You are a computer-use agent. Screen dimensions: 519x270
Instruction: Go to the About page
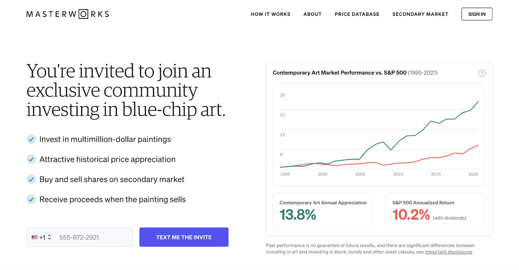tap(312, 14)
